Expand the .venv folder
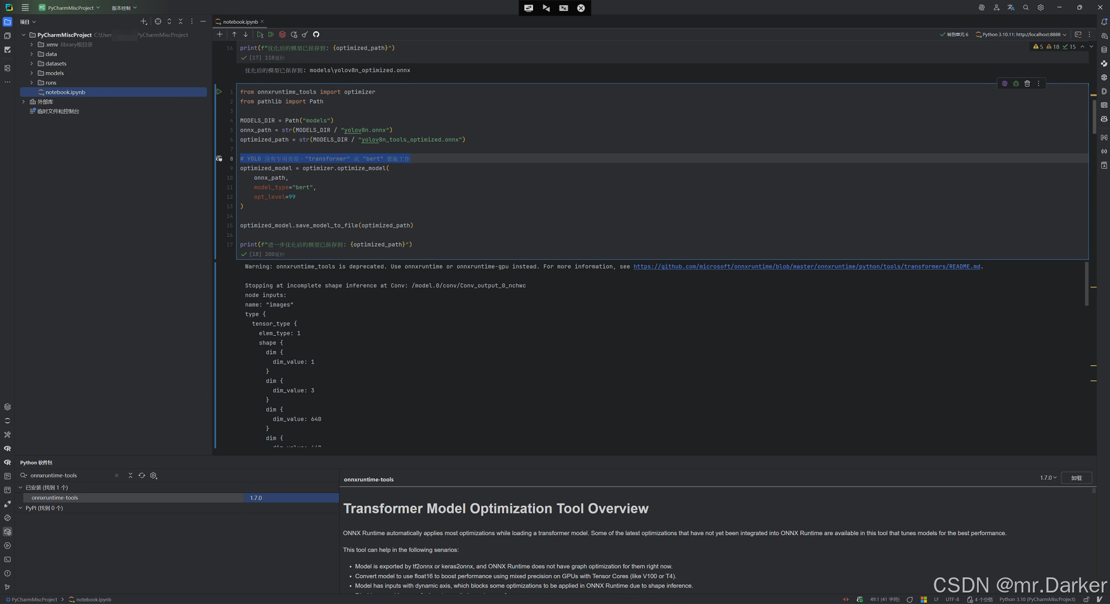Image resolution: width=1110 pixels, height=604 pixels. (x=32, y=45)
